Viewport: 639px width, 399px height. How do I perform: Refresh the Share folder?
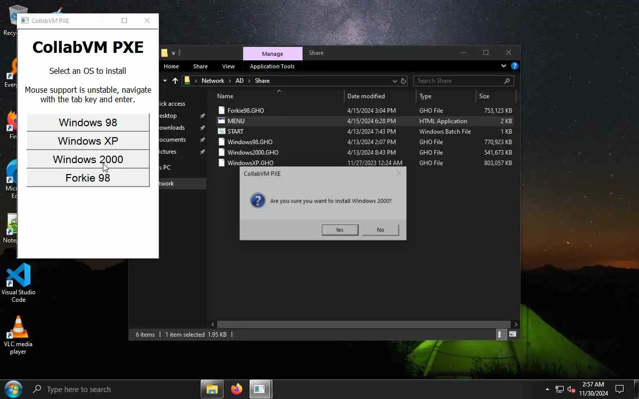403,81
